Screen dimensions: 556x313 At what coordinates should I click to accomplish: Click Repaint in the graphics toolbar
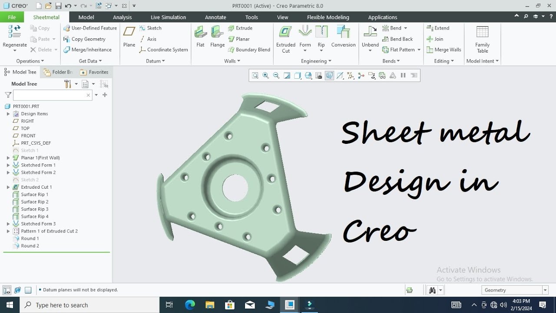point(287,76)
